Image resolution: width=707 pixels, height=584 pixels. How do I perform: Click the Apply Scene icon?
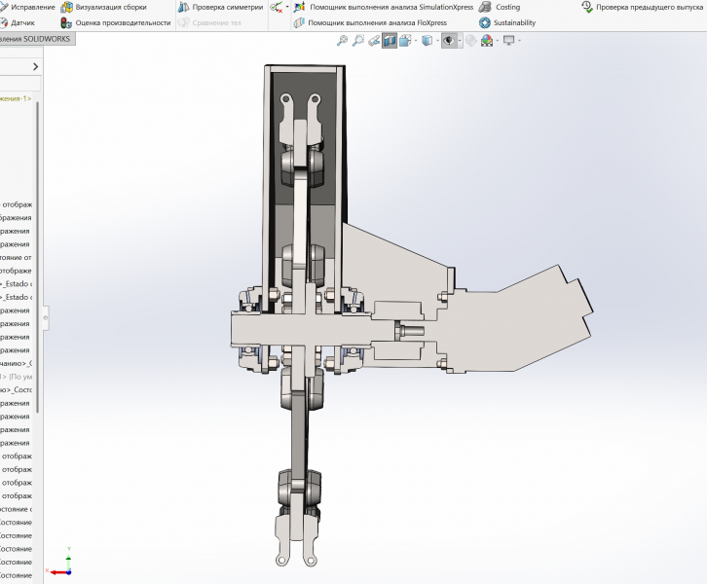click(487, 41)
